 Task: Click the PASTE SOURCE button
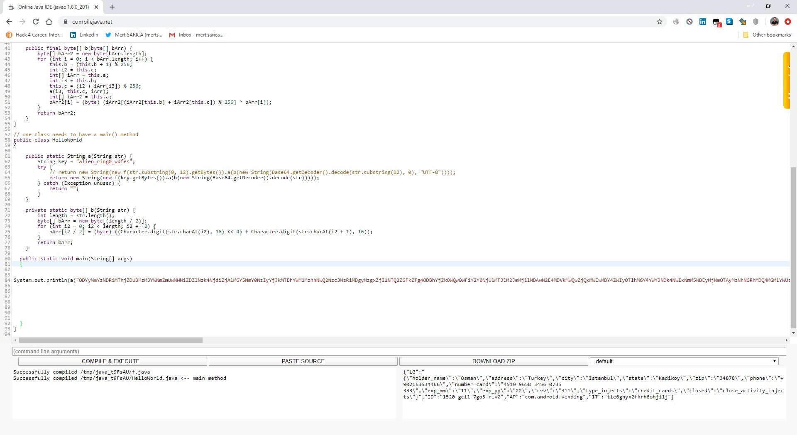tap(303, 362)
